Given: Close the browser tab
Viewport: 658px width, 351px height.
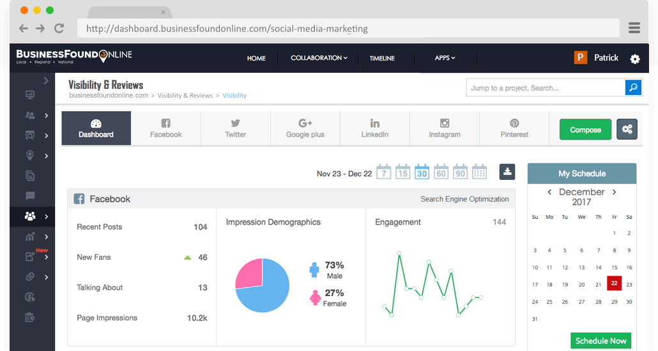Looking at the screenshot, I should [x=164, y=12].
